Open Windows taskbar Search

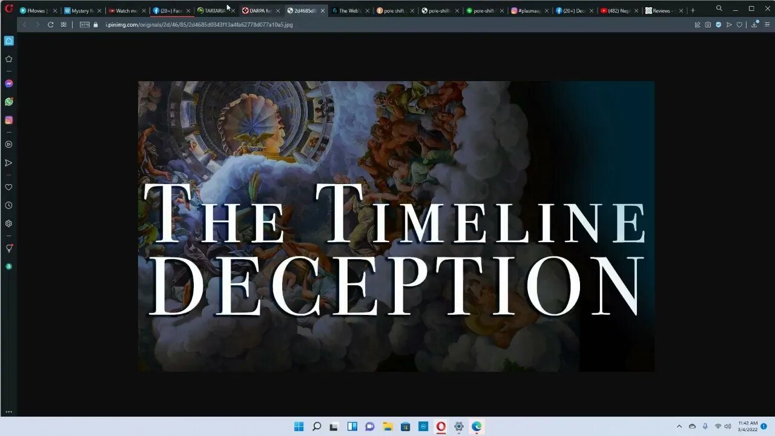click(x=316, y=426)
